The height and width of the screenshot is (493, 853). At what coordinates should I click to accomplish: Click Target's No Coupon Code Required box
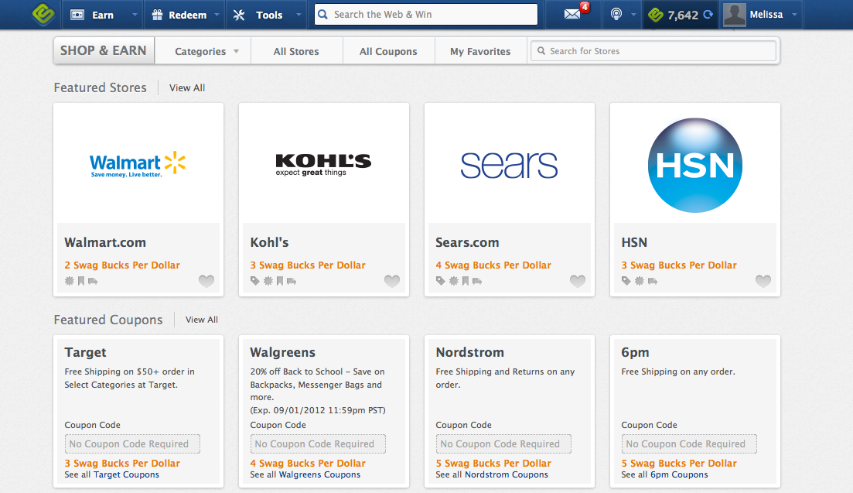pos(132,443)
